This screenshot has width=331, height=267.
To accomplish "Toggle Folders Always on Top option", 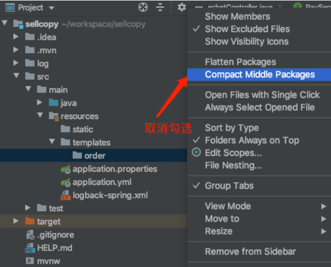I will [x=252, y=140].
